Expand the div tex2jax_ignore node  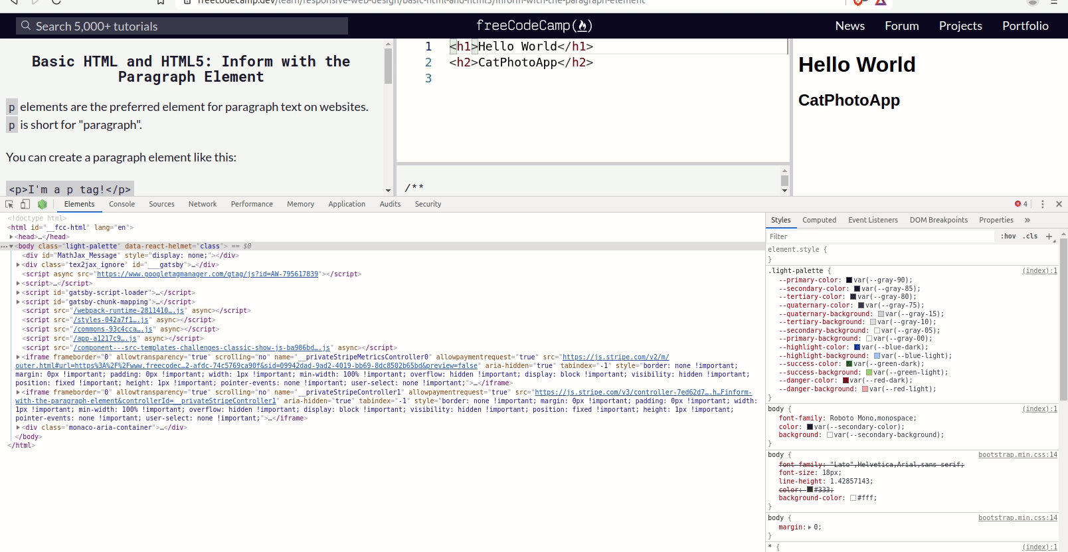click(18, 264)
